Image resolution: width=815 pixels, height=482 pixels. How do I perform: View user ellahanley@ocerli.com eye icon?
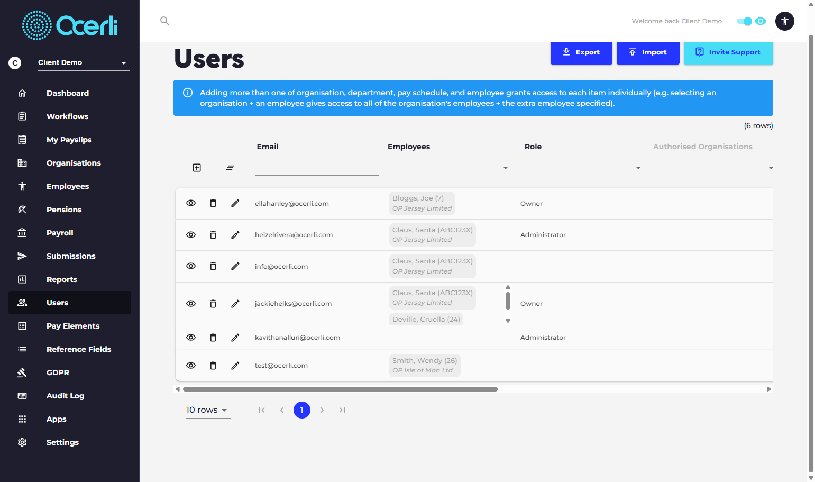click(191, 203)
